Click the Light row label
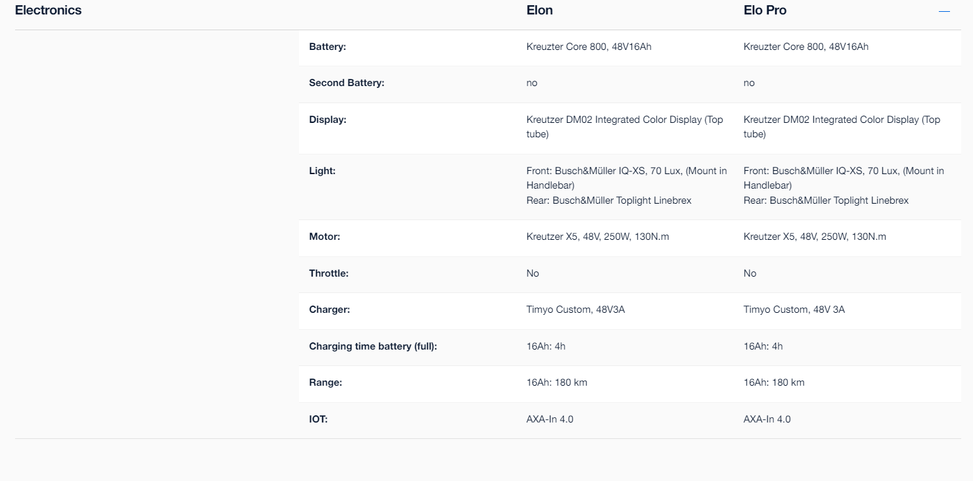The image size is (973, 481). 323,171
